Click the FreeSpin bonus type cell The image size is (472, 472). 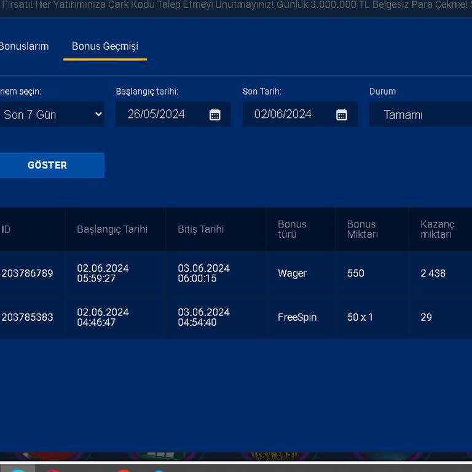[297, 318]
